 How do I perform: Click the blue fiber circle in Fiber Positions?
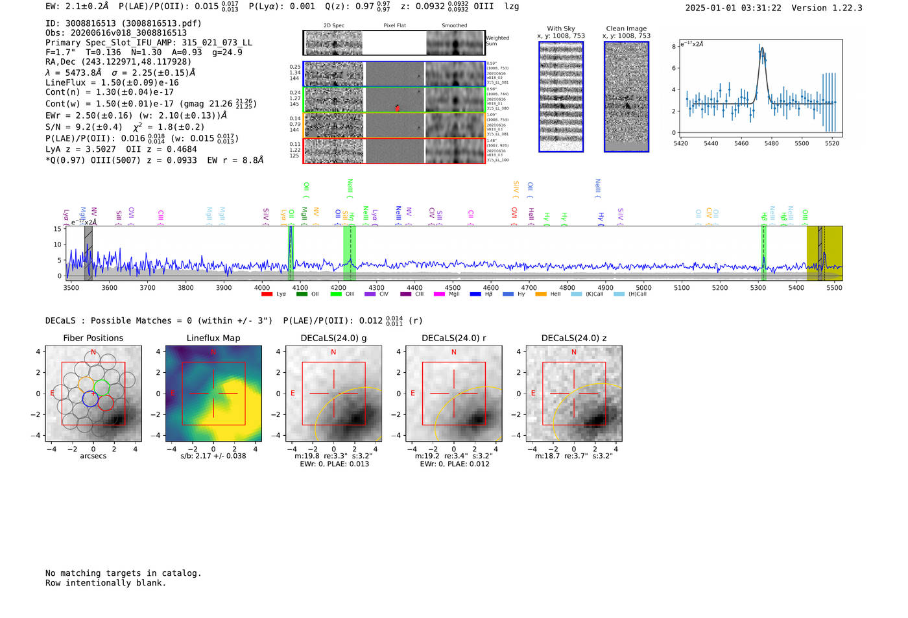[90, 399]
